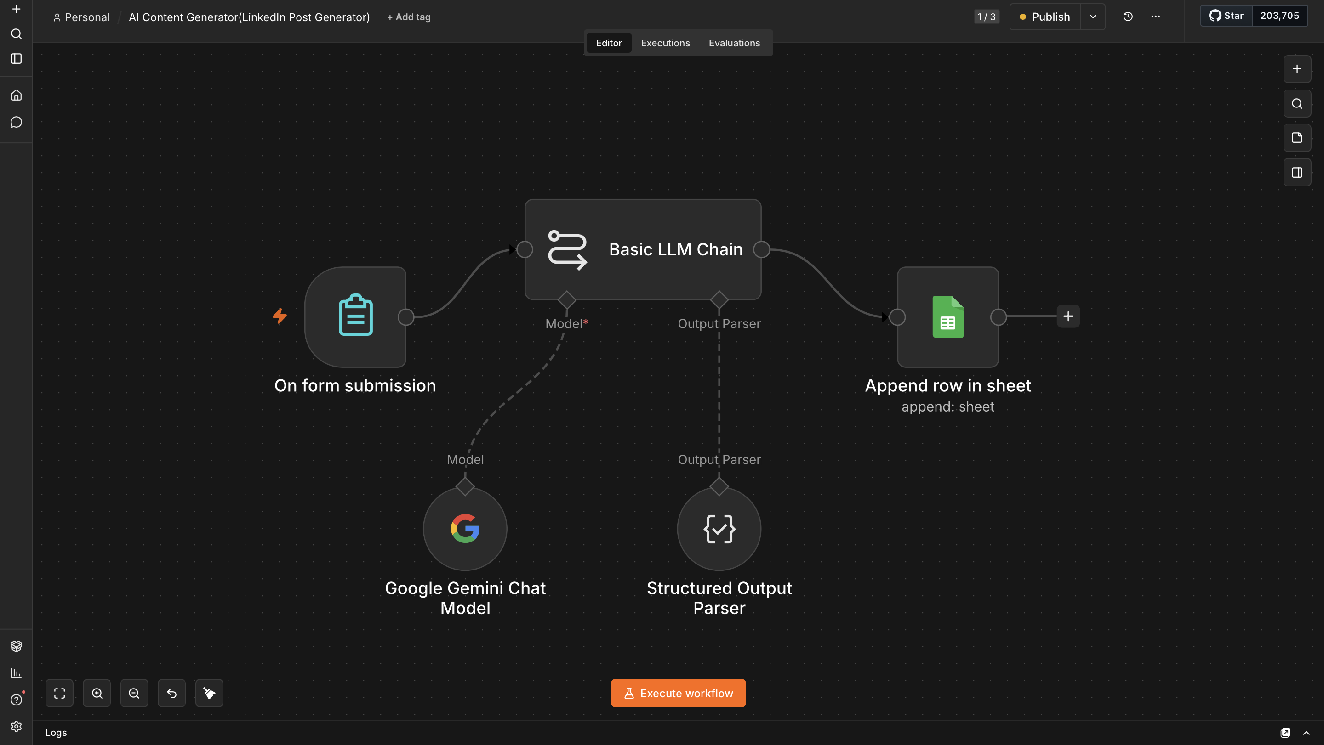
Task: Open the templates cube icon in the sidebar
Action: tap(16, 646)
